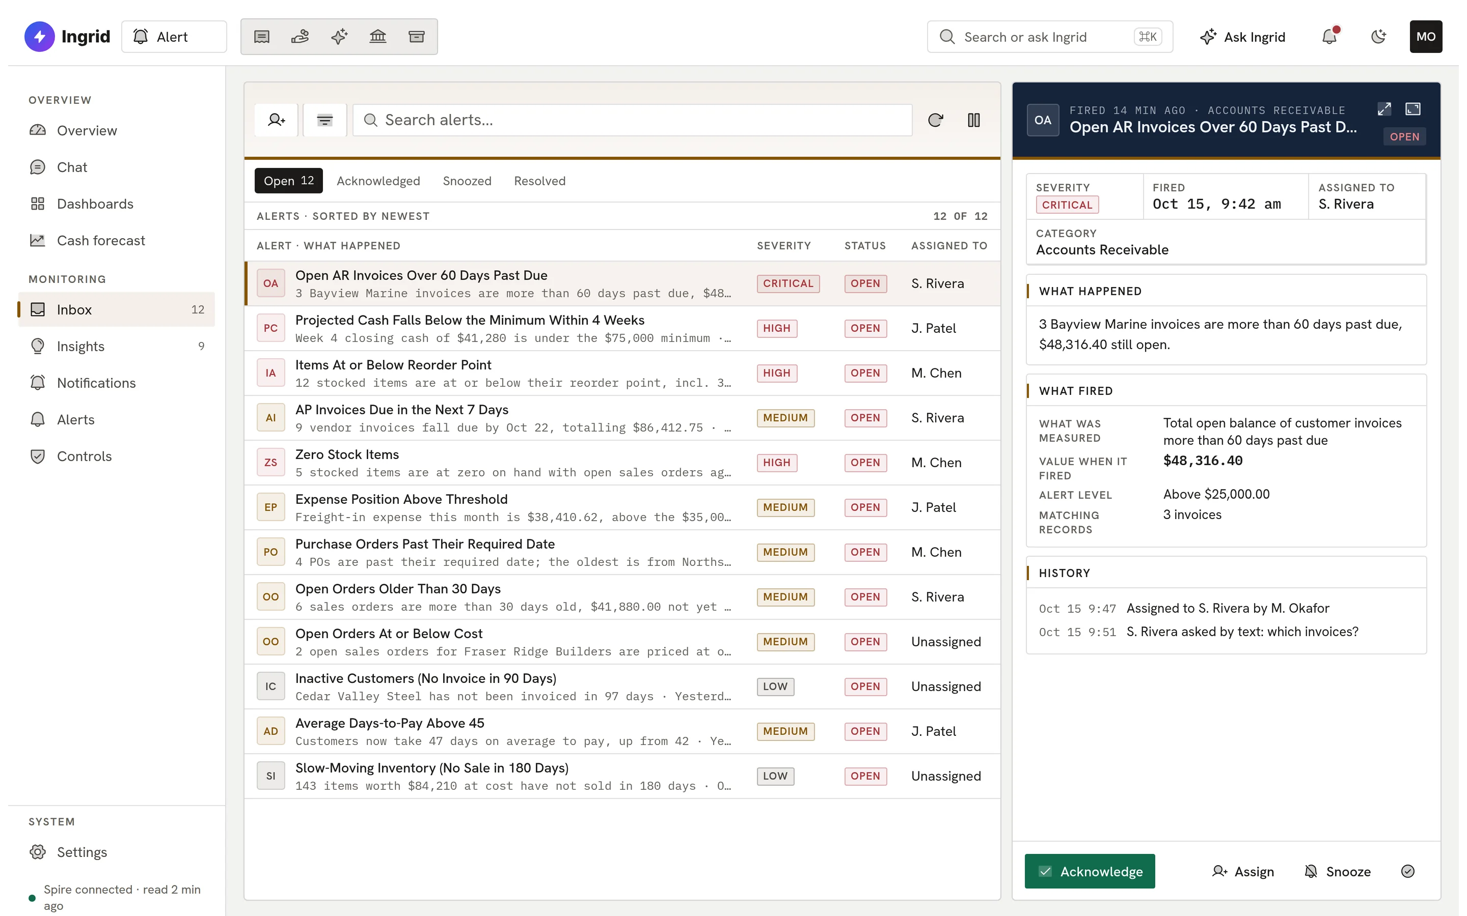Open Controls in sidebar

[116, 456]
